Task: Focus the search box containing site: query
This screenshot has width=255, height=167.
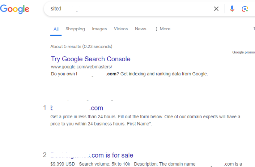Action: click(127, 9)
